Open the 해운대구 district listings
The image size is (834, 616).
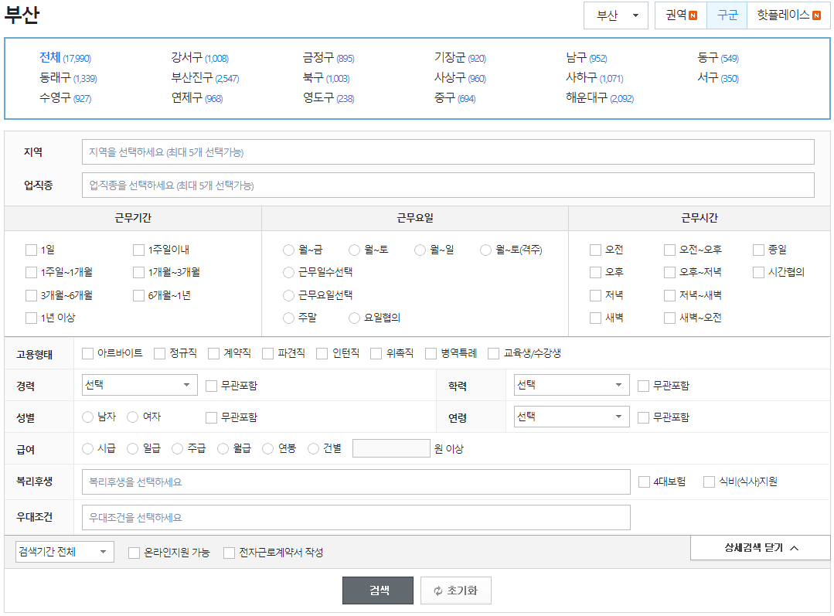587,98
